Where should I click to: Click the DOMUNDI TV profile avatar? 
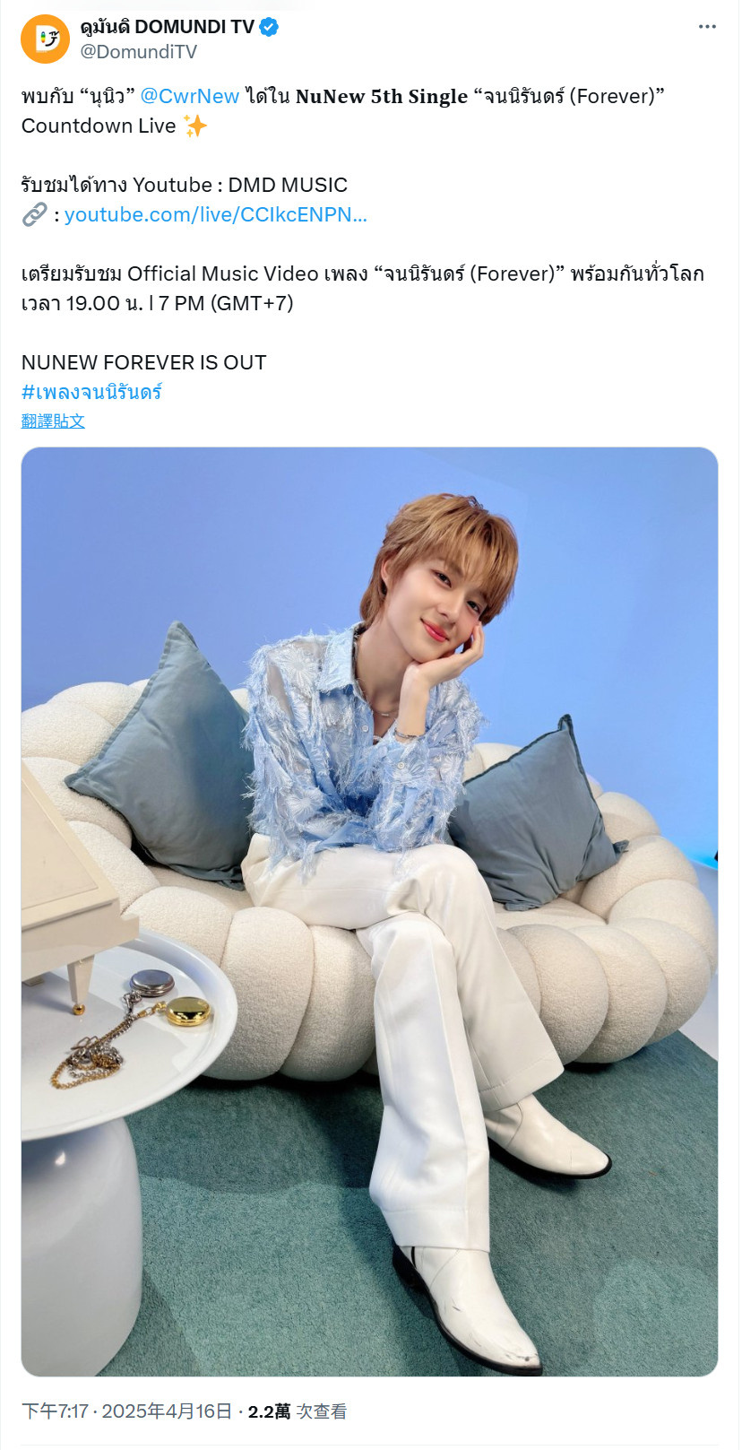[45, 39]
